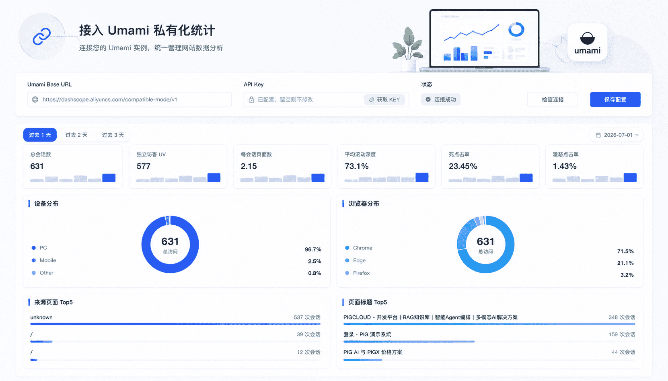Click the 21.1% browser percentage

click(625, 263)
